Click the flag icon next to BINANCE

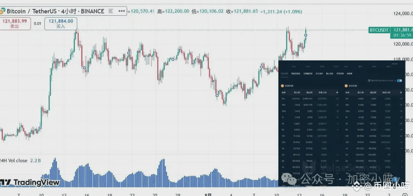point(111,11)
